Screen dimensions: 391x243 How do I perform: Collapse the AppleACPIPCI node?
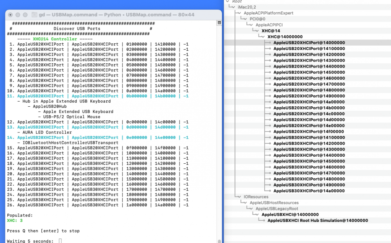[x=251, y=25]
